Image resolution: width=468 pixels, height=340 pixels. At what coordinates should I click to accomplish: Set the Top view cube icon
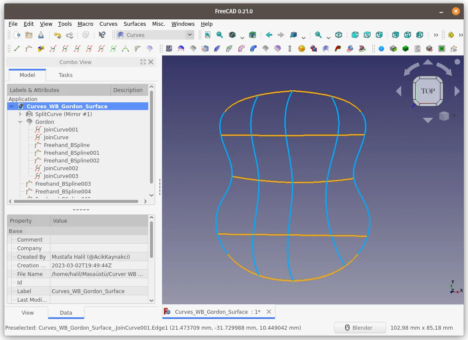tap(367, 35)
